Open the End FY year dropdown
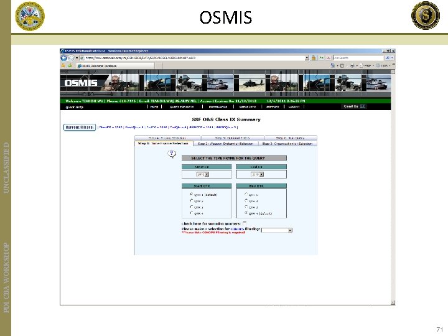 point(257,174)
